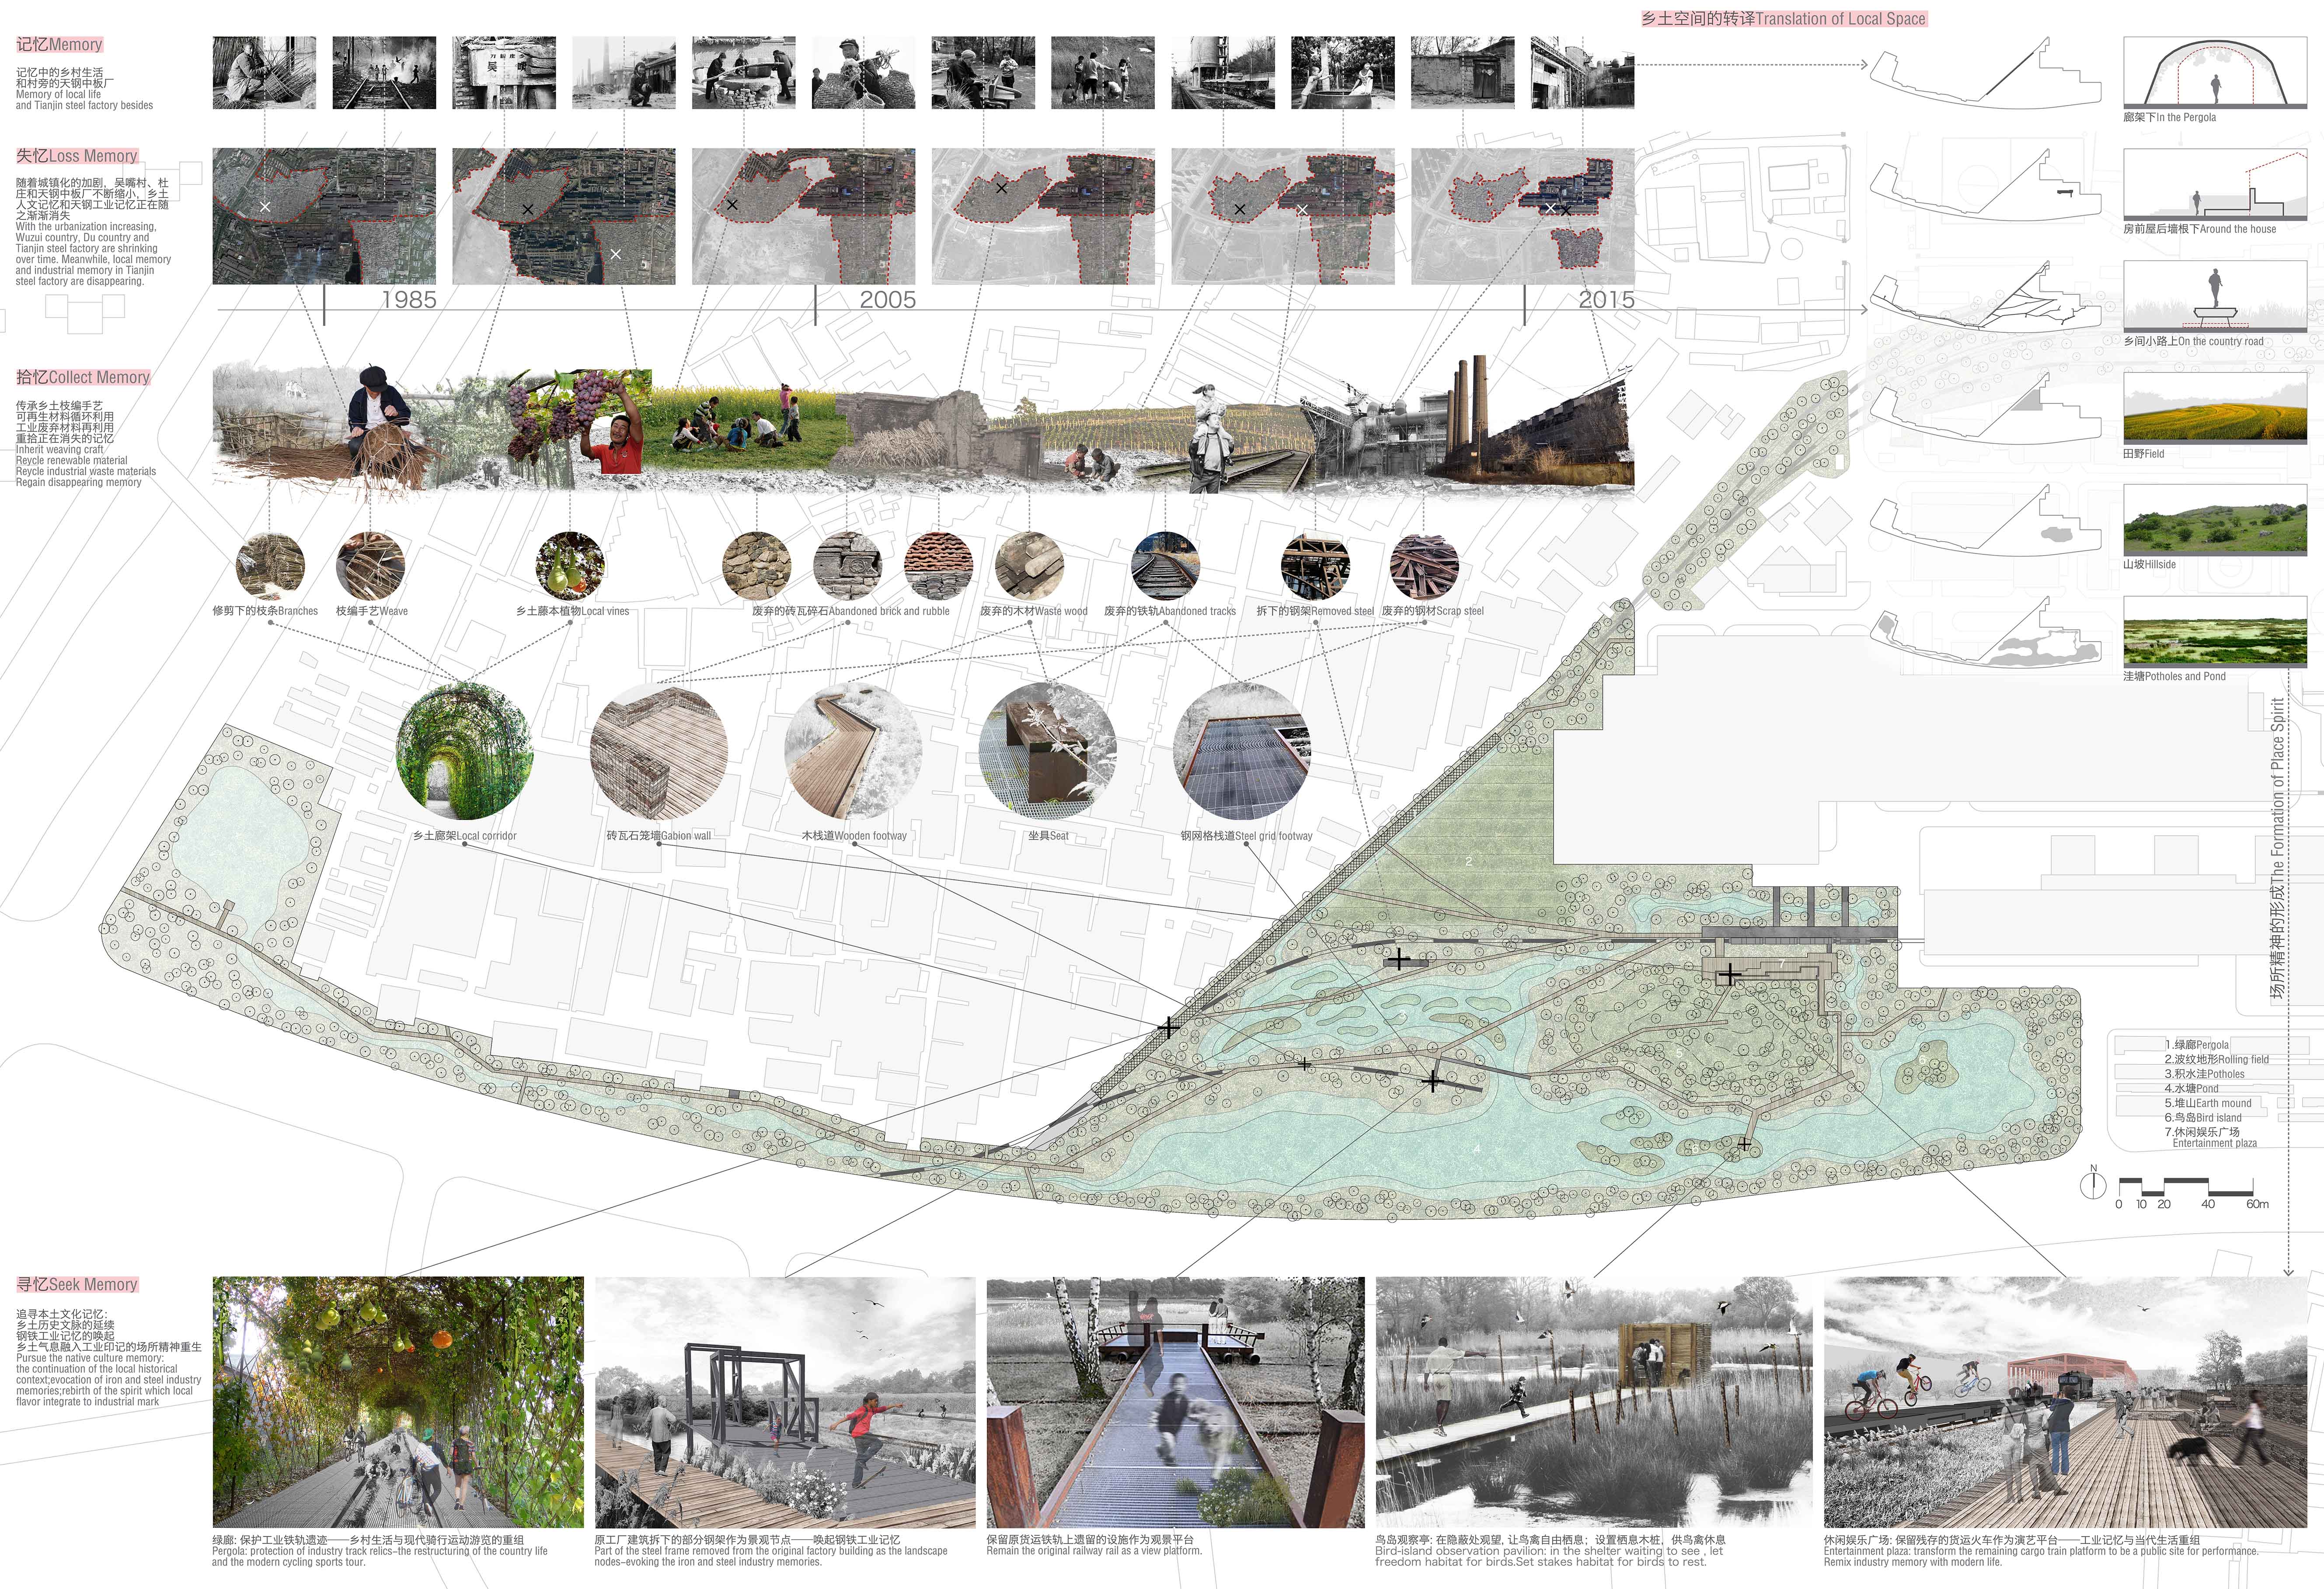Click legend entry 3.积水洼Potholes
2324x1589 pixels.
point(2204,1074)
